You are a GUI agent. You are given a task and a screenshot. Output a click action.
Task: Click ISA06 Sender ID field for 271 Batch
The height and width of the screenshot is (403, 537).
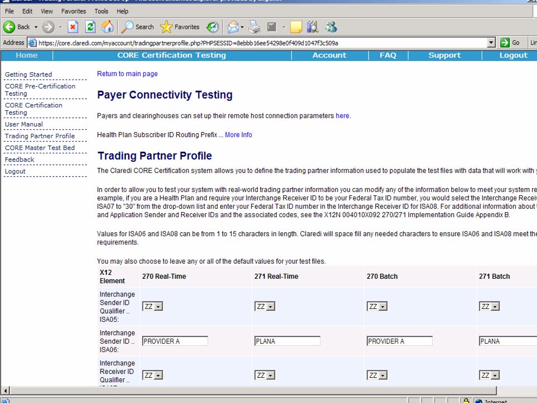click(508, 341)
